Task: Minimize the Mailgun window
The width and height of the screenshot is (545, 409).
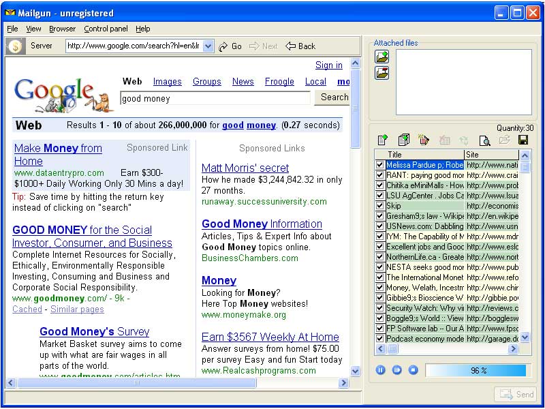Action: [501, 13]
